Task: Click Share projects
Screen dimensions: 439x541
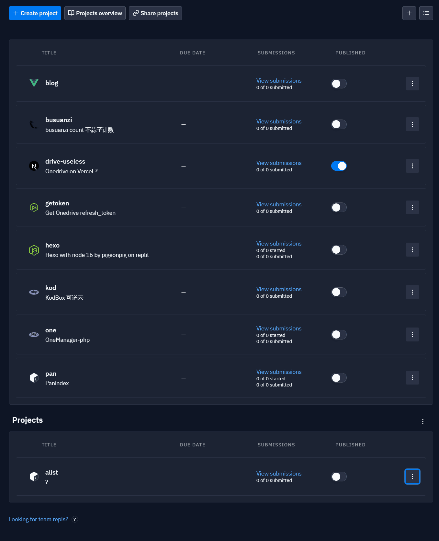Action: click(x=155, y=13)
